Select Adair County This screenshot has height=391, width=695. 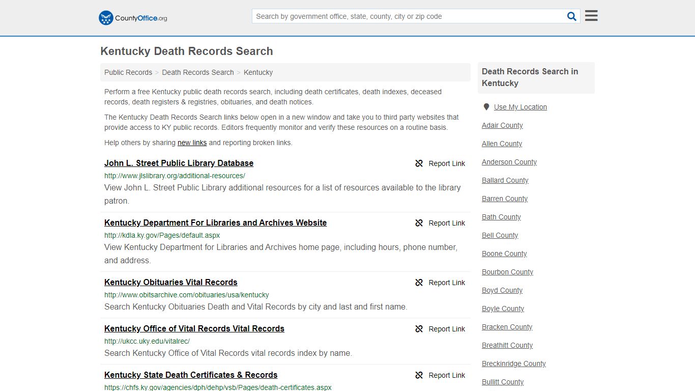502,125
